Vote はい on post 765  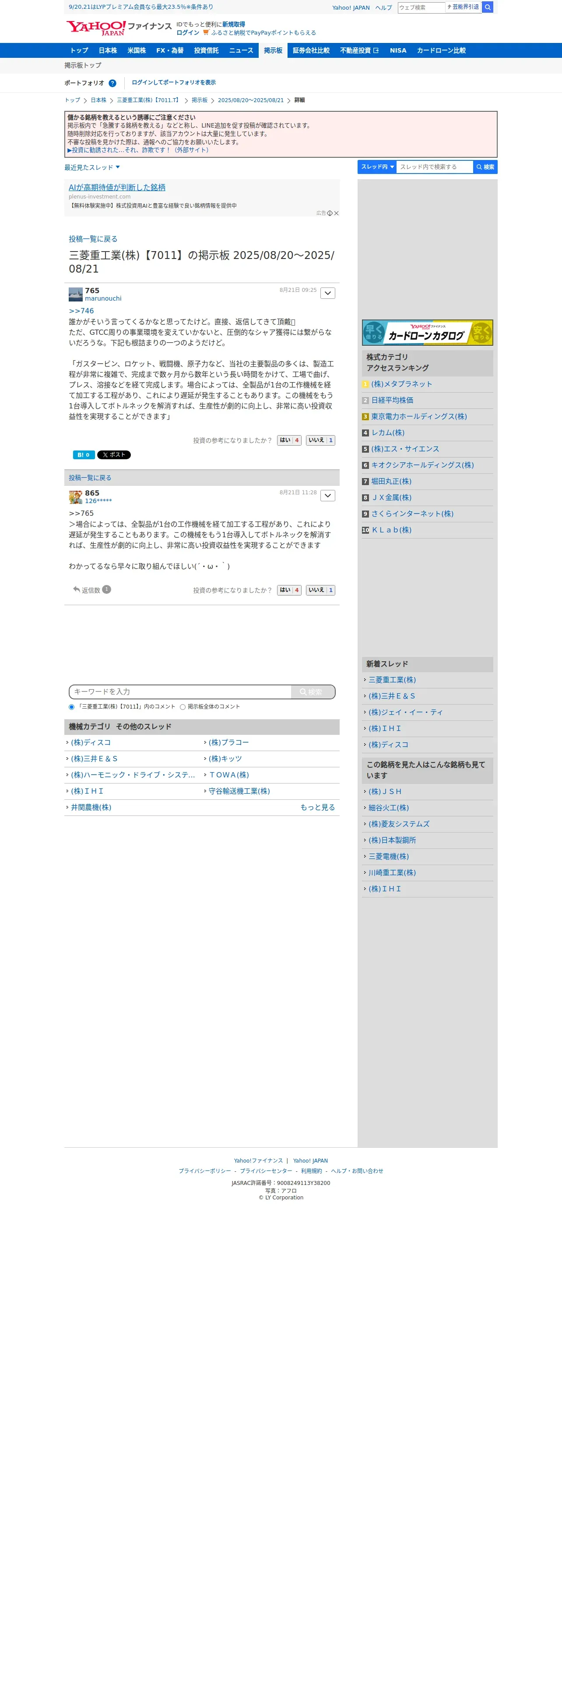pyautogui.click(x=289, y=440)
